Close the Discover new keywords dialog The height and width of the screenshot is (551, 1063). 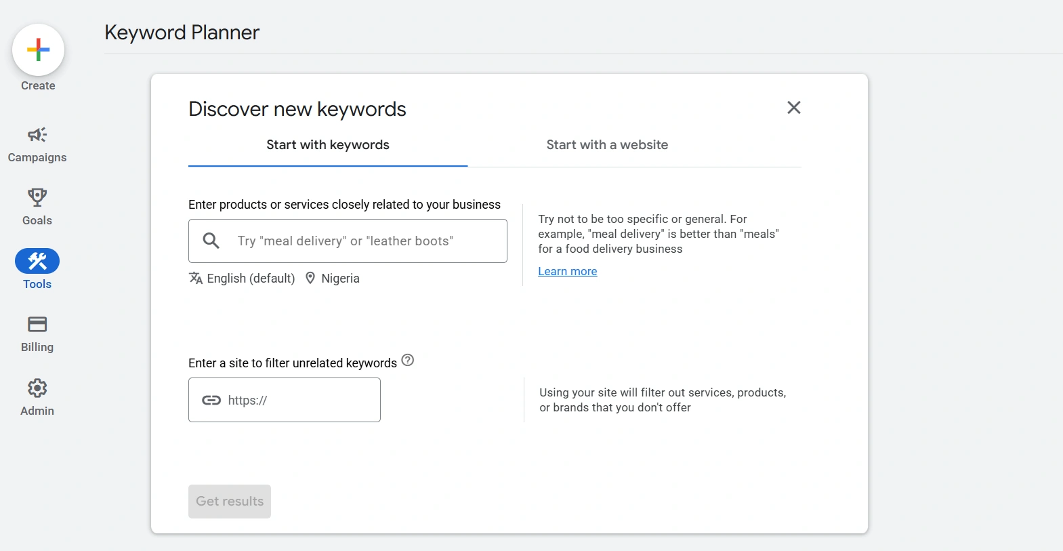(x=794, y=107)
